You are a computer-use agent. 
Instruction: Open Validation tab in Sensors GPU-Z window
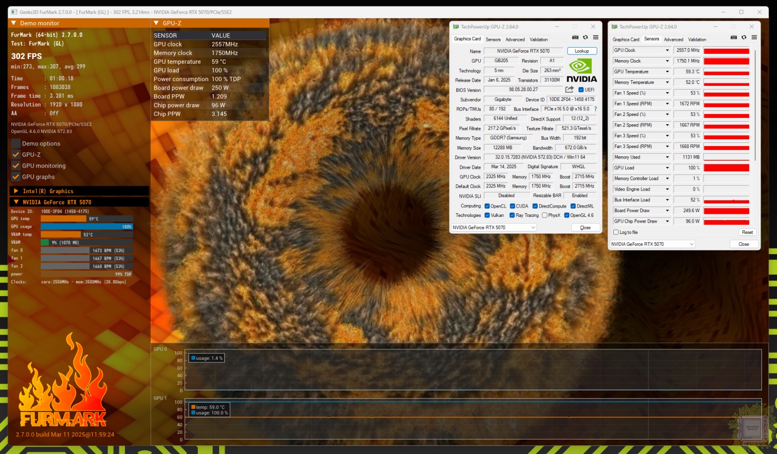[x=697, y=39]
